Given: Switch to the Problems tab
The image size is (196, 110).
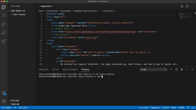Looking at the screenshot, I should click(x=43, y=70).
